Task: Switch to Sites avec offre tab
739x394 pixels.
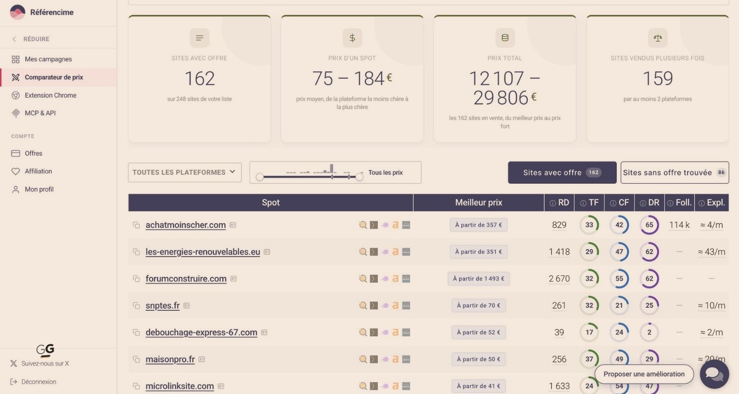Action: [562, 172]
